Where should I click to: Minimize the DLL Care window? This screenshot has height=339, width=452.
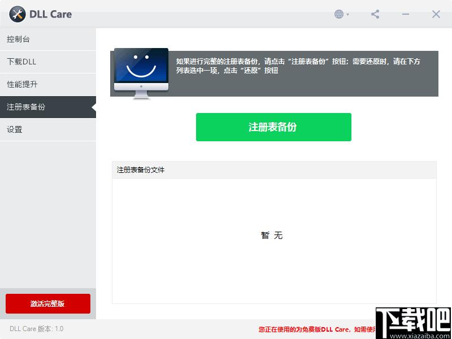[406, 14]
